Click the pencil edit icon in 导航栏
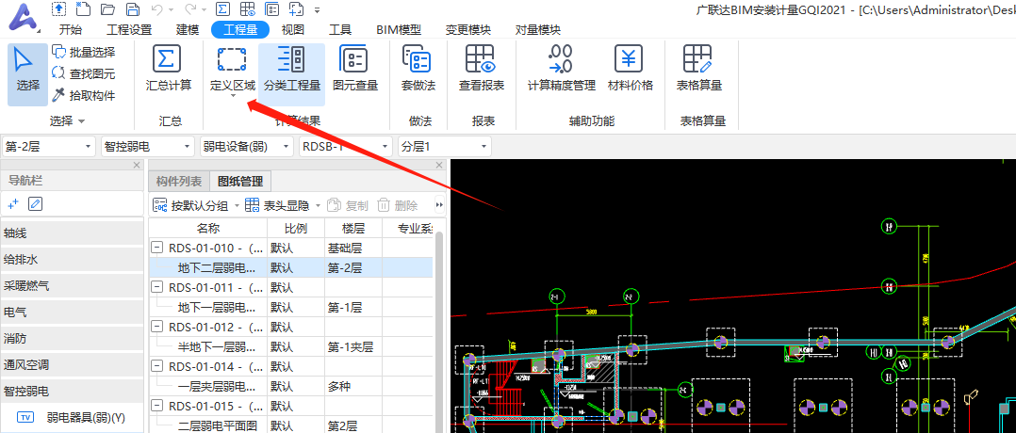 click(x=35, y=204)
